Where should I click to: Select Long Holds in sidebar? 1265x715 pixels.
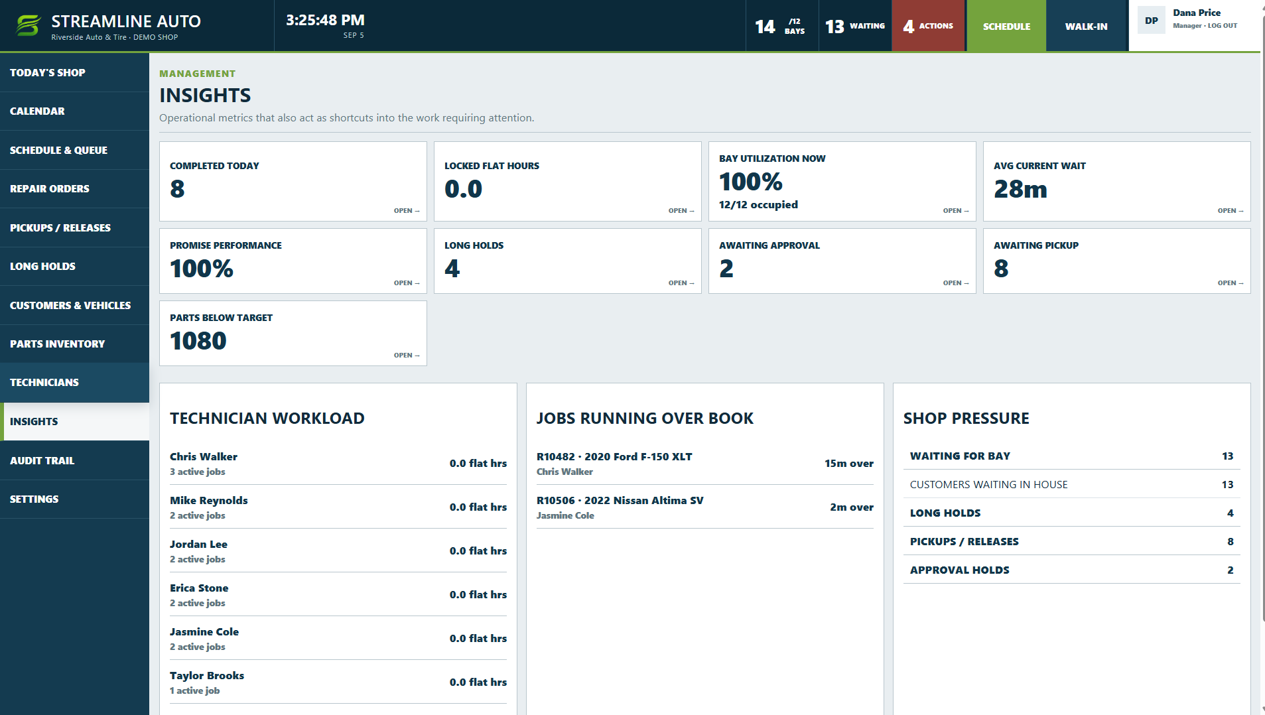point(74,266)
